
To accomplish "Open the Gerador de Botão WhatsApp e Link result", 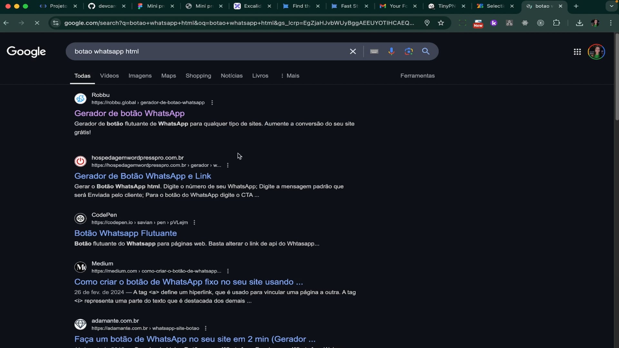I will point(142,176).
